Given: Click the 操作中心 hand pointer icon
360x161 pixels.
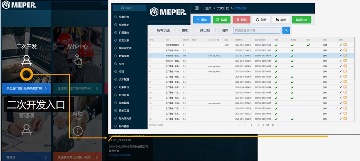Looking at the screenshot, I should pyautogui.click(x=77, y=60).
